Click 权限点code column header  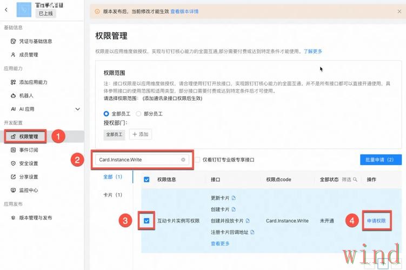(278, 179)
